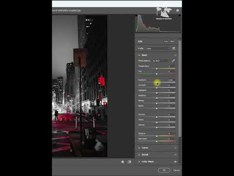Click the Whites slider handle
The width and height of the screenshot is (234, 176).
[x=157, y=103]
